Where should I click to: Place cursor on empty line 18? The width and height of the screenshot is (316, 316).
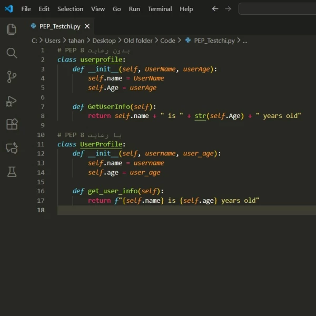pos(158,210)
